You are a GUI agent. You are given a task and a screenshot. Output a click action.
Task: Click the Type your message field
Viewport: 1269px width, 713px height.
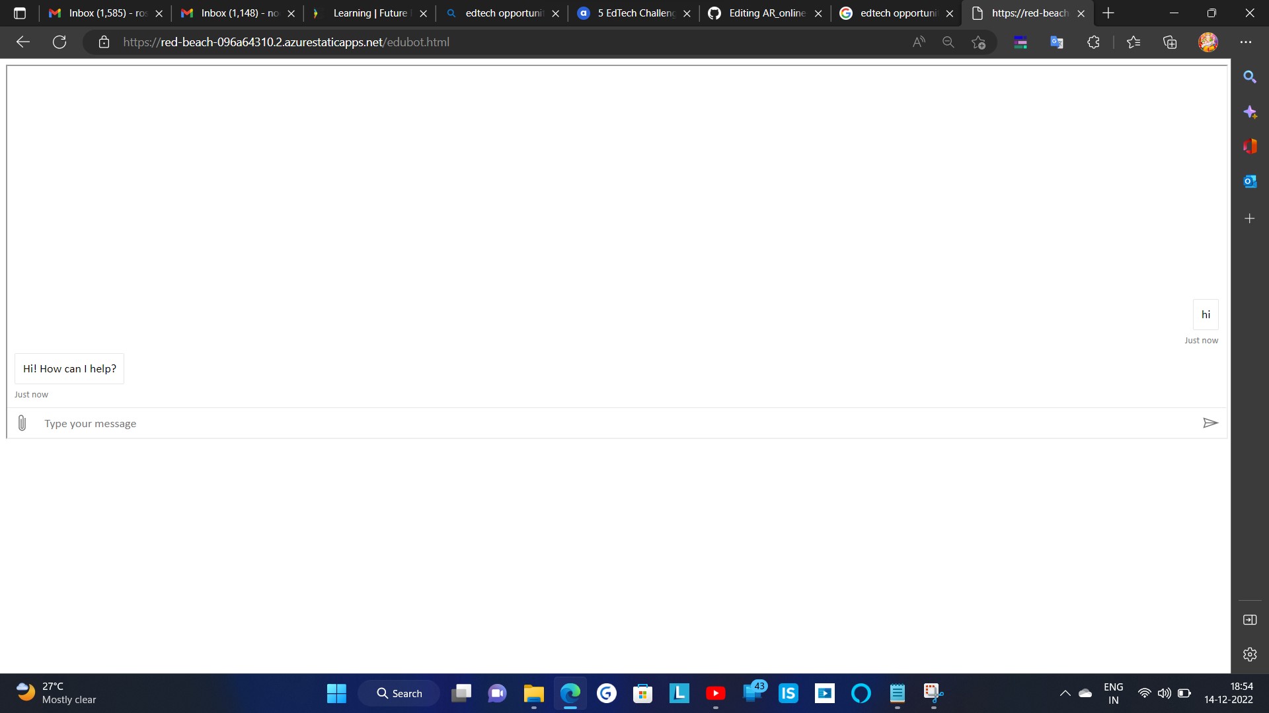click(x=264, y=423)
